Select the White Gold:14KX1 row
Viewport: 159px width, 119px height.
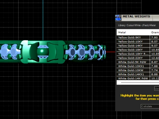point(138,74)
